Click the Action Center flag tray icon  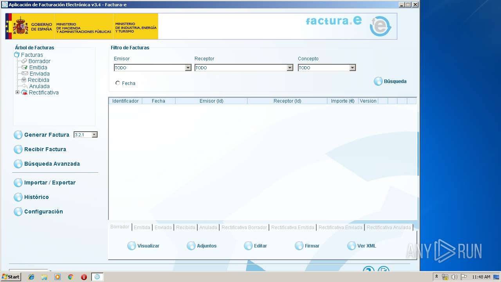click(464, 277)
